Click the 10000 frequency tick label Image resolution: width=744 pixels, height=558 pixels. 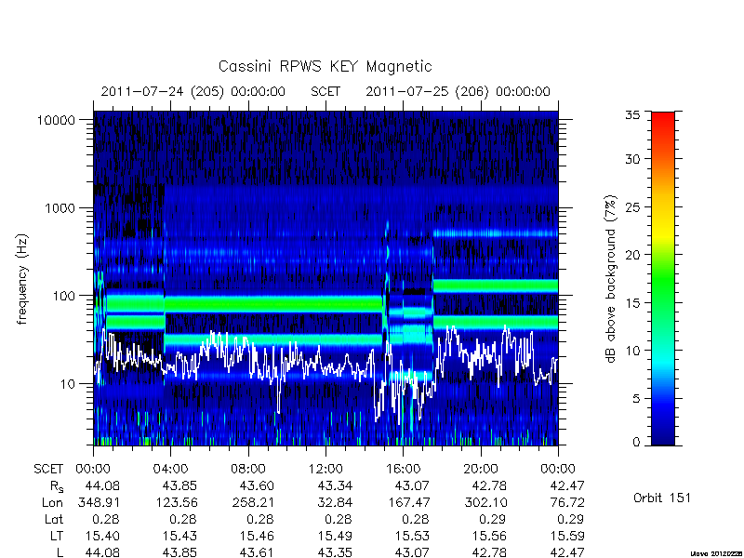click(x=56, y=120)
